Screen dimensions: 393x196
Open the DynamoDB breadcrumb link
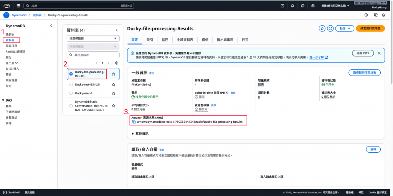19,15
